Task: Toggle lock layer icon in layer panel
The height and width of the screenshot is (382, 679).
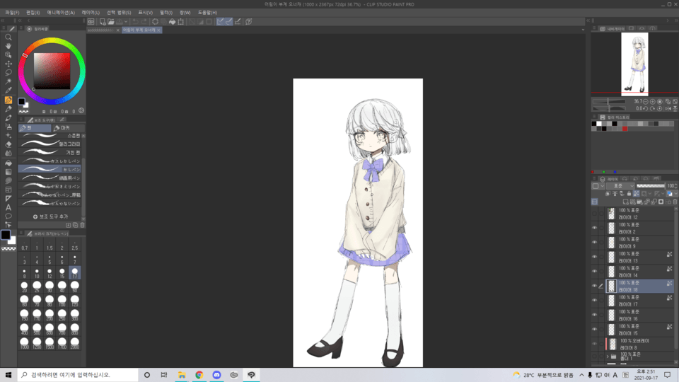Action: (x=629, y=194)
